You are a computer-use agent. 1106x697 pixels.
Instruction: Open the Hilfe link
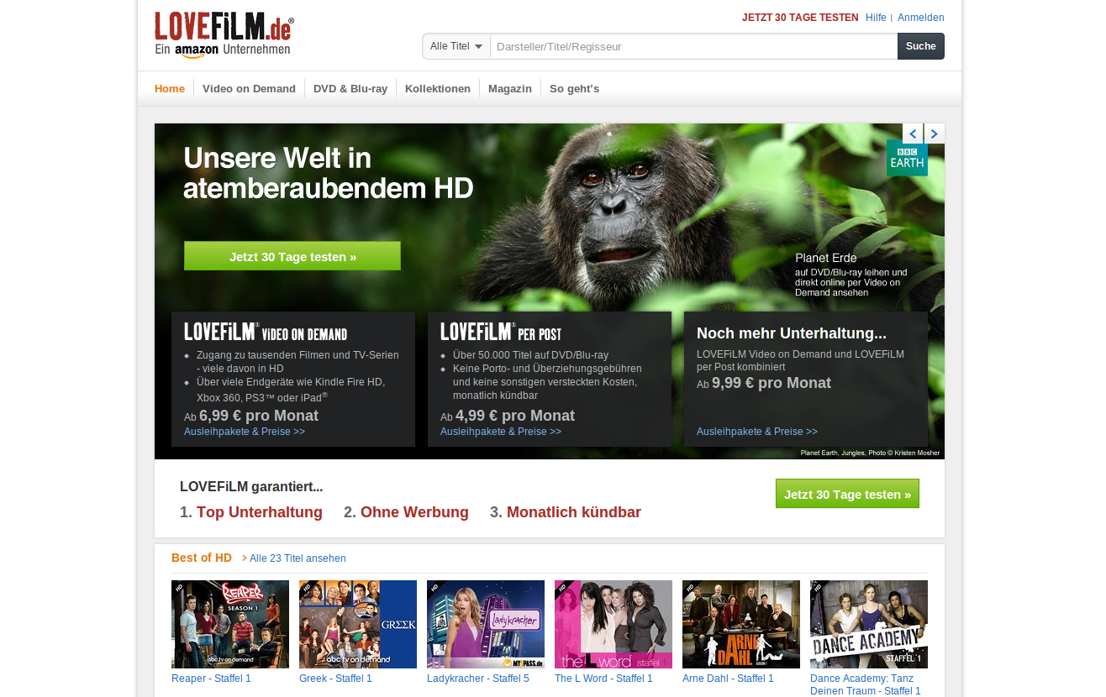pos(876,18)
